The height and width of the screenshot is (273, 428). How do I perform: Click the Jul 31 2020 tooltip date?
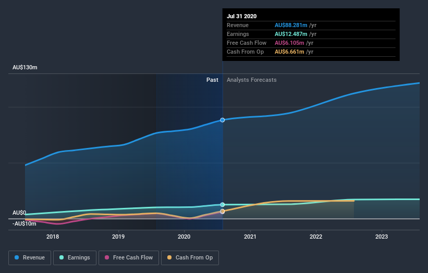[241, 16]
